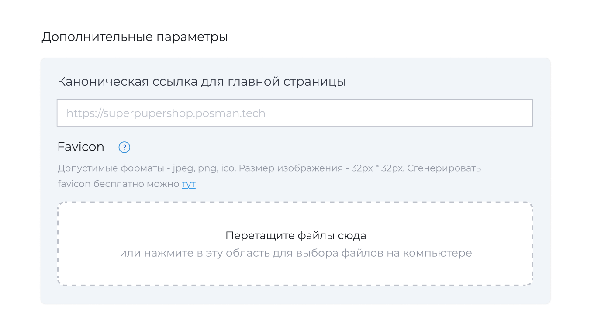594x330 pixels.
Task: Click empty right end of canonical link field
Action: pos(502,113)
